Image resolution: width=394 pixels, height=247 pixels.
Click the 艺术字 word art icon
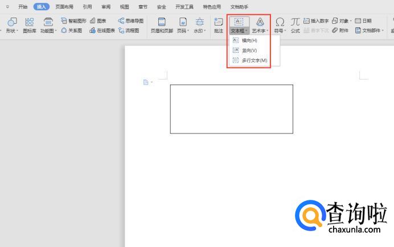point(260,22)
